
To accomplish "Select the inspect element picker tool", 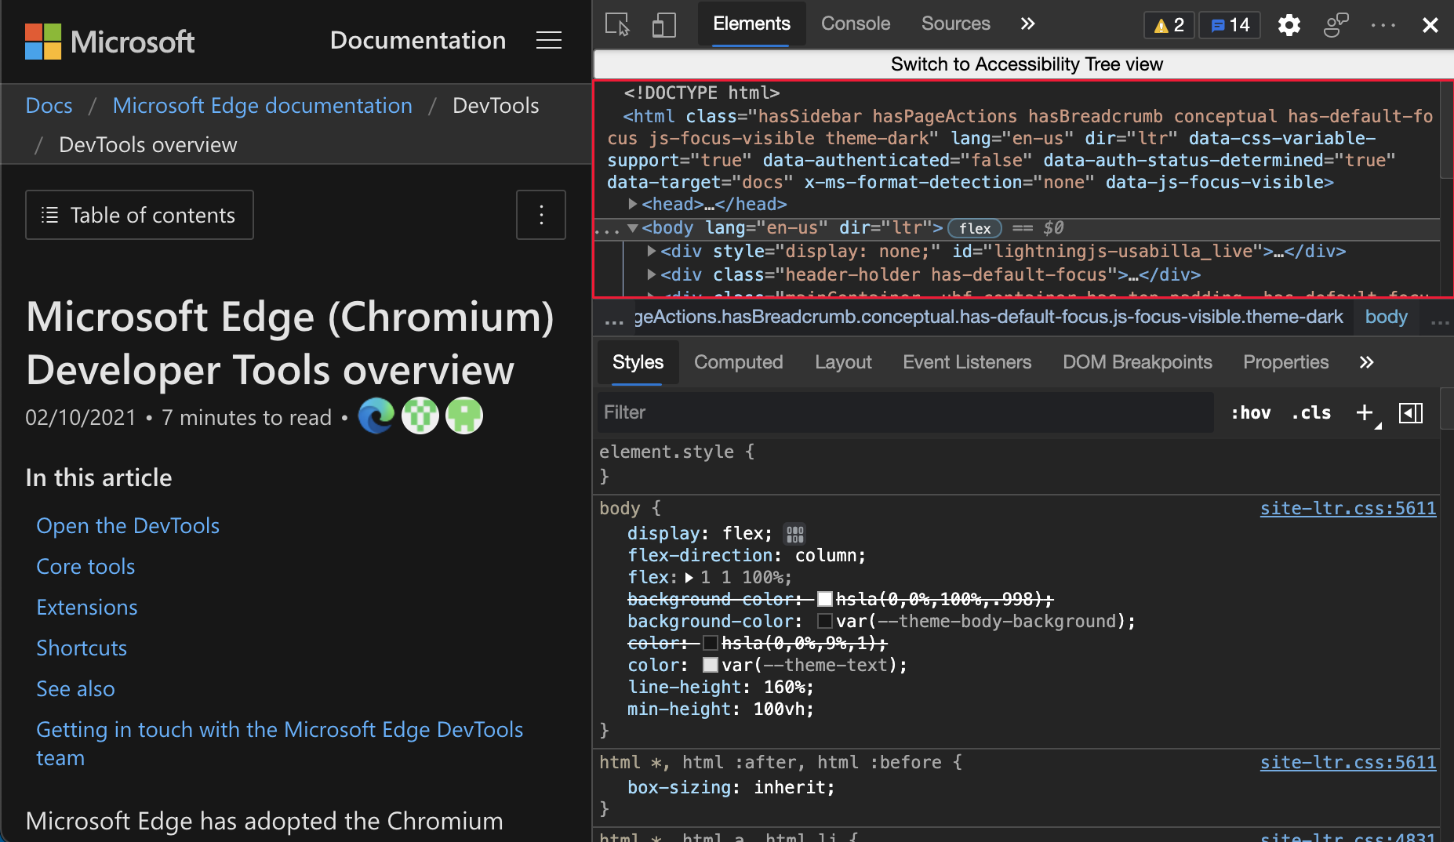I will 617,24.
